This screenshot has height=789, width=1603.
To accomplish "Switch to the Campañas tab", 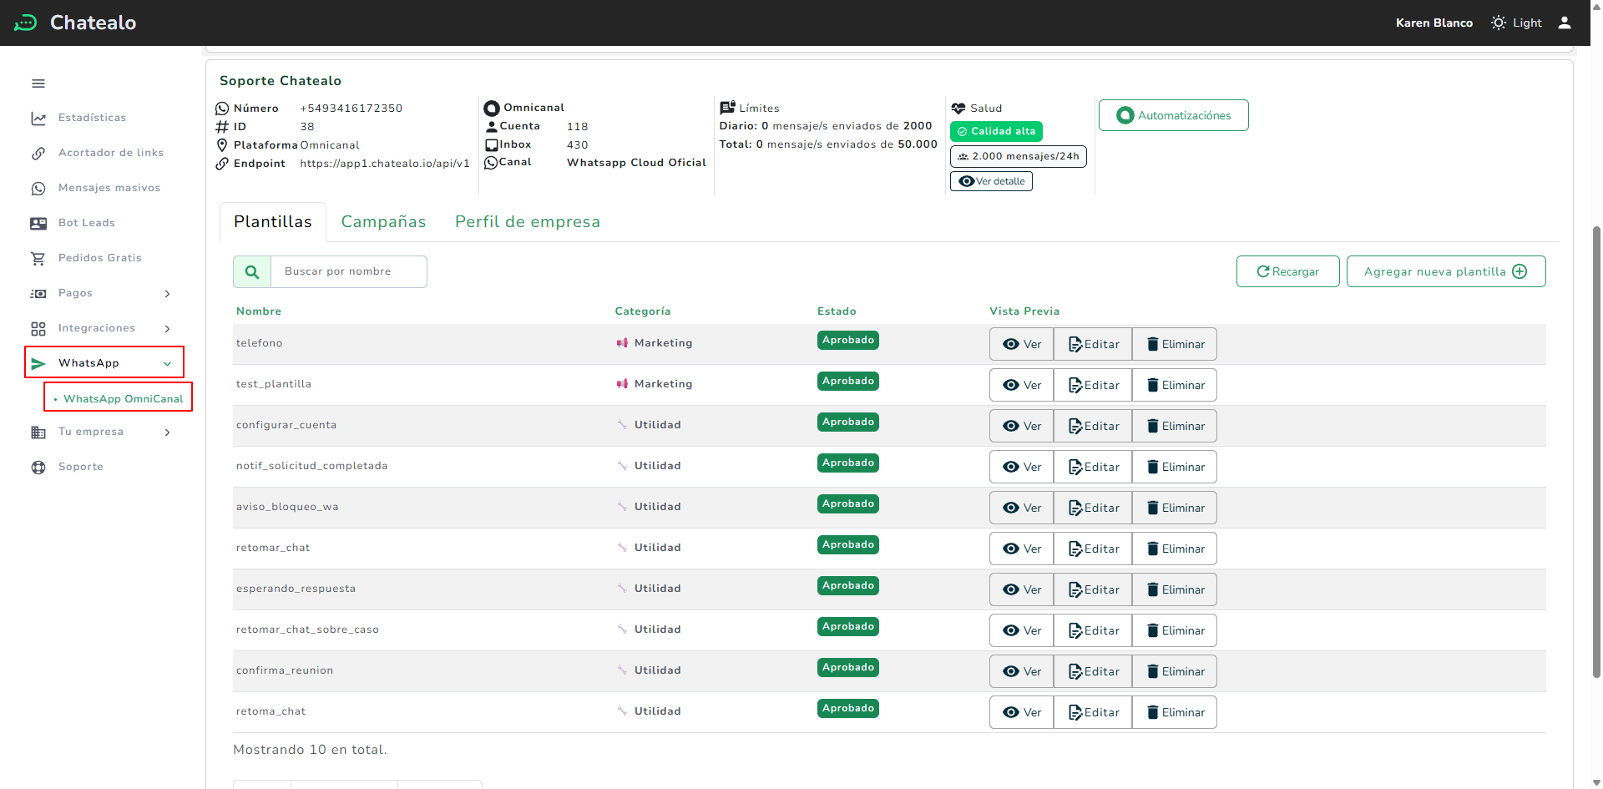I will [383, 222].
